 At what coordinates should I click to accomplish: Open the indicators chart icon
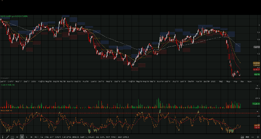click(x=242, y=137)
